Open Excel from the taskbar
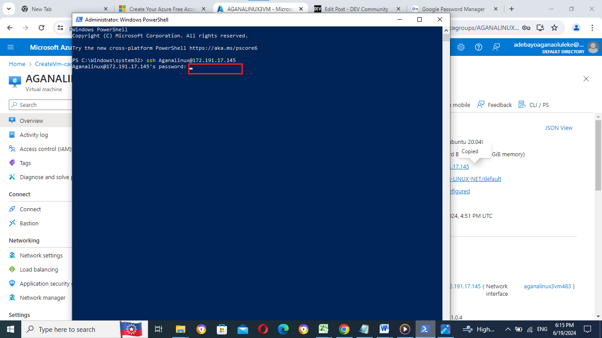This screenshot has width=602, height=338. pos(324,329)
